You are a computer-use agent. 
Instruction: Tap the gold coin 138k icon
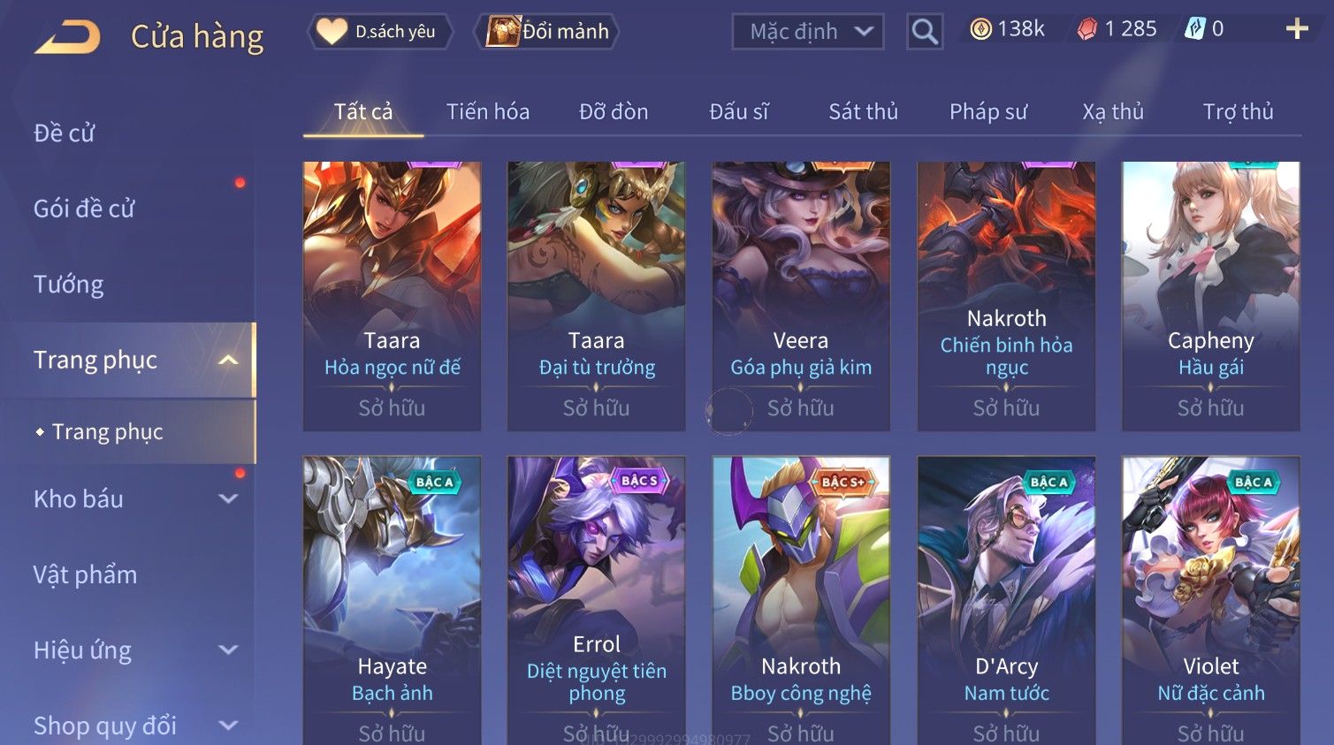(980, 29)
